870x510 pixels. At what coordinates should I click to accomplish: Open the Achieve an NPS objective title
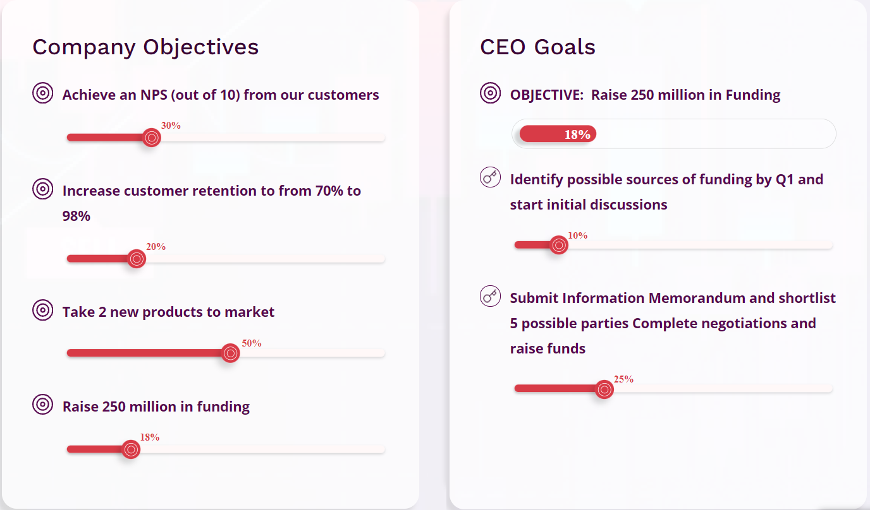tap(221, 95)
